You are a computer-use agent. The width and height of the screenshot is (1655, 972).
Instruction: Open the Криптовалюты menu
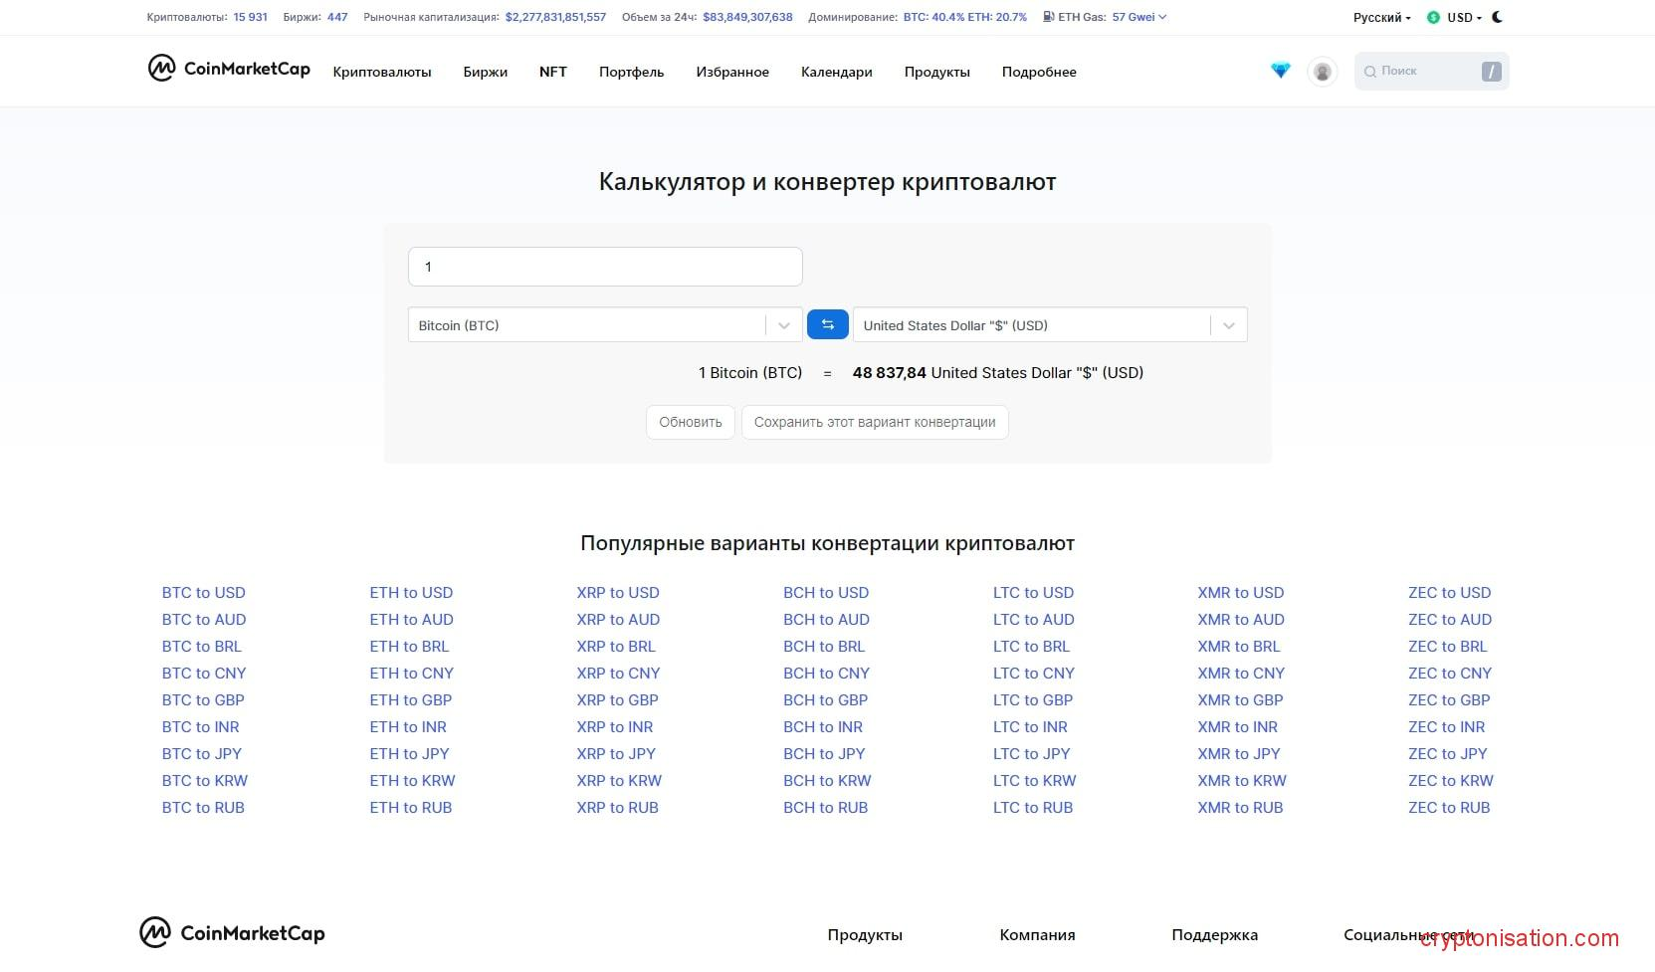(x=382, y=72)
